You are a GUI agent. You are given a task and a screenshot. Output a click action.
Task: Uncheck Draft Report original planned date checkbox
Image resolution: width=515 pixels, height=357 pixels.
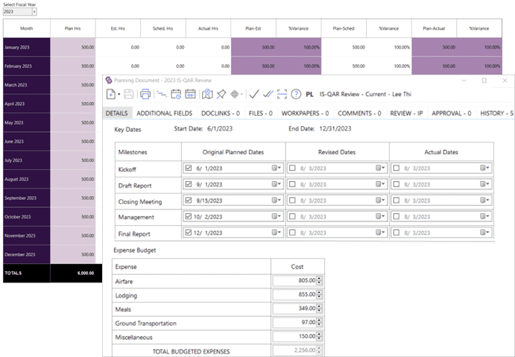[x=189, y=184]
